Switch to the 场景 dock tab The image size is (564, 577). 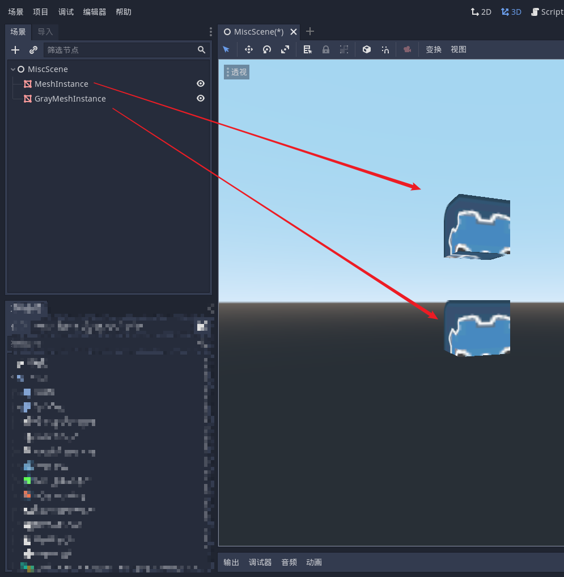pos(18,32)
